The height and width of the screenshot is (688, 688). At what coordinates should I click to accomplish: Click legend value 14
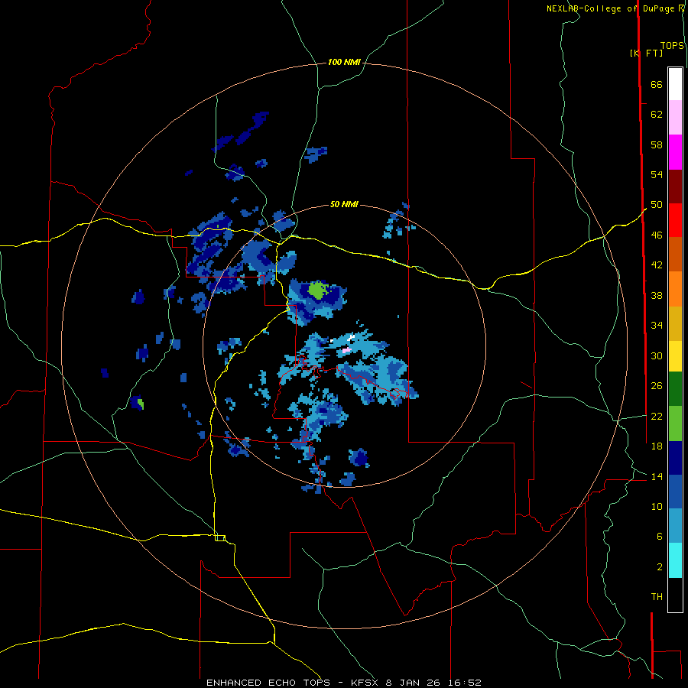657,476
